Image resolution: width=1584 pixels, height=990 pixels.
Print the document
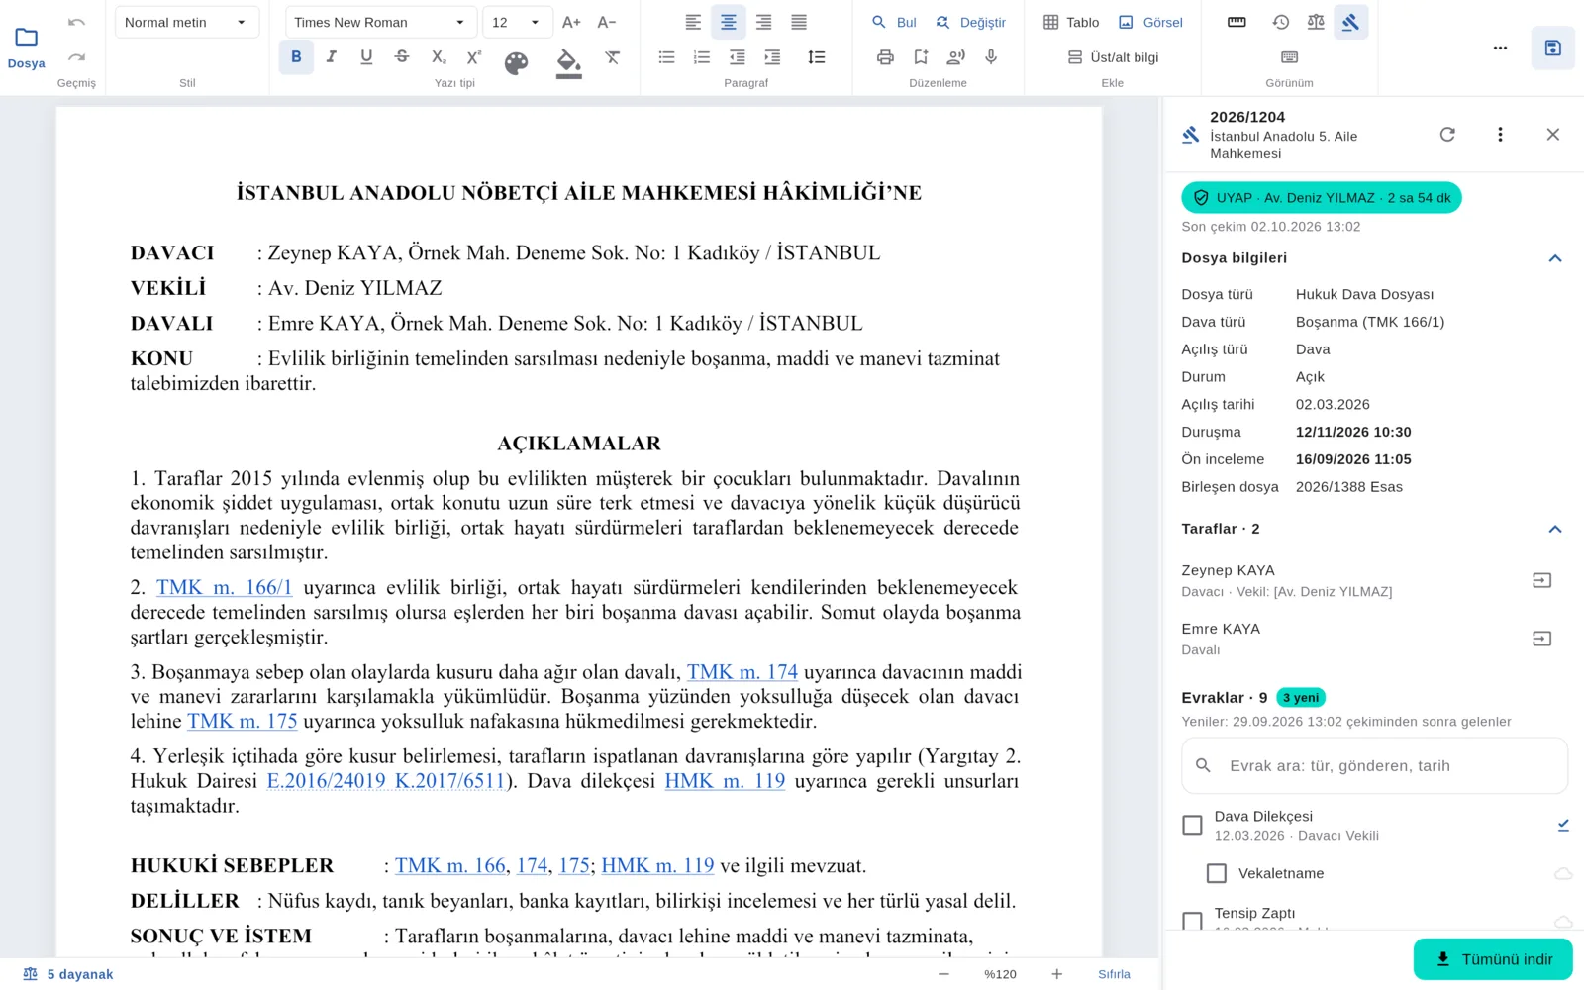coord(885,57)
